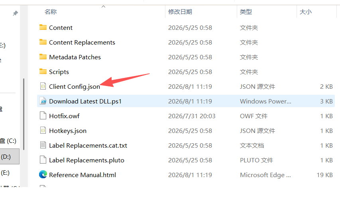The height and width of the screenshot is (199, 340).
Task: Click the navigation pane vertical scrollbar
Action: [24, 114]
